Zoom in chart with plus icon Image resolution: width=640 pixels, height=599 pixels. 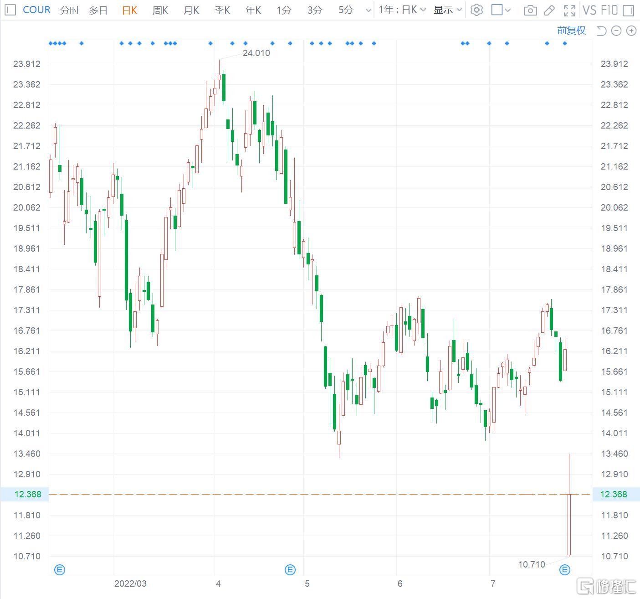[631, 31]
